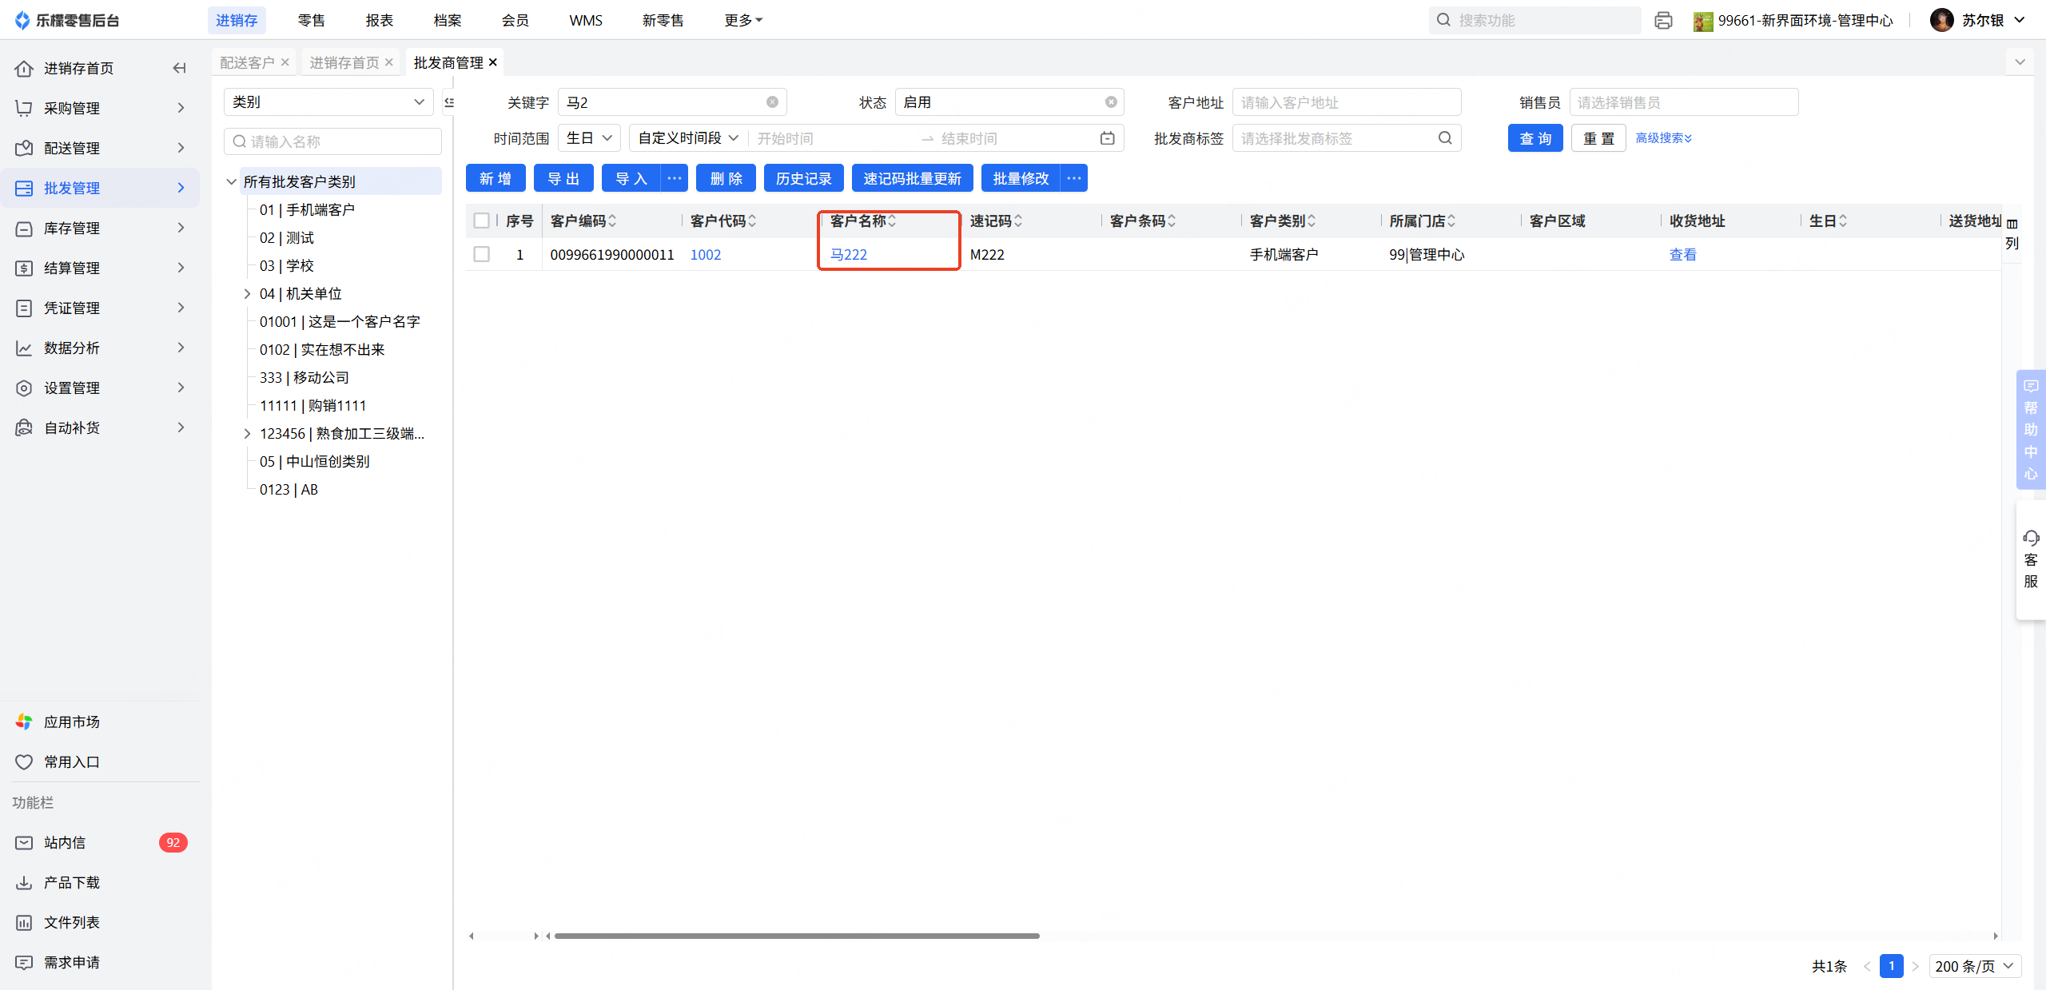Switch to the 配送客户 tab
Viewport: 2046px width, 990px height.
pos(247,62)
